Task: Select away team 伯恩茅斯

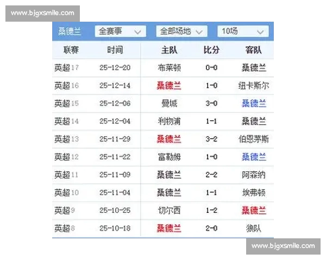Action: click(x=254, y=139)
